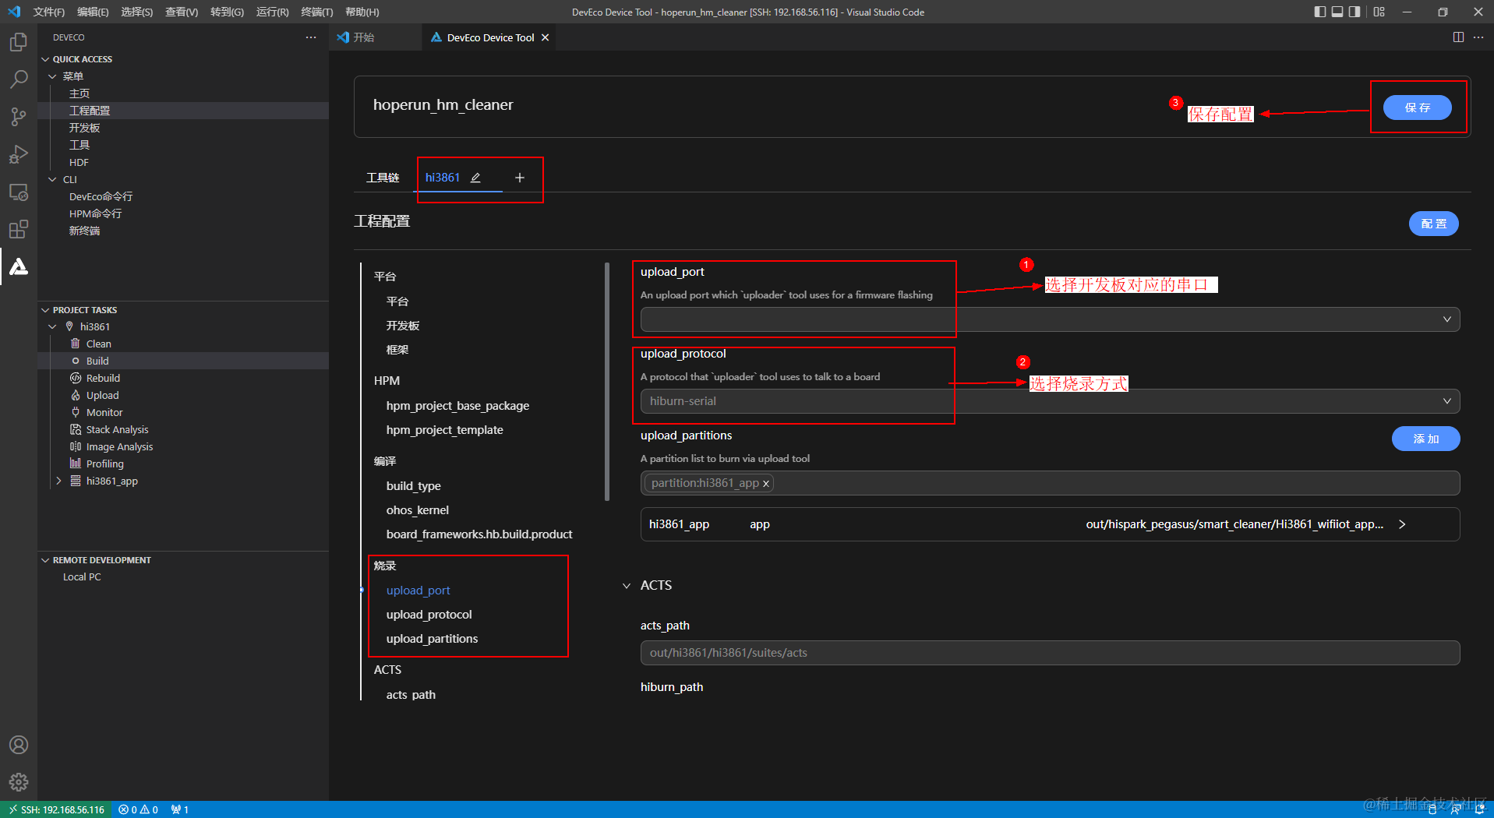
Task: Click the SSH remote indicator in status bar
Action: pyautogui.click(x=56, y=809)
